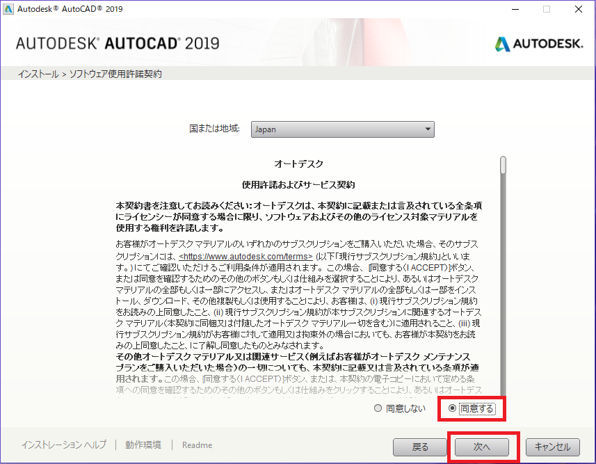The height and width of the screenshot is (464, 596).
Task: Close the AutoCAD 2019 installer window
Action: click(579, 9)
